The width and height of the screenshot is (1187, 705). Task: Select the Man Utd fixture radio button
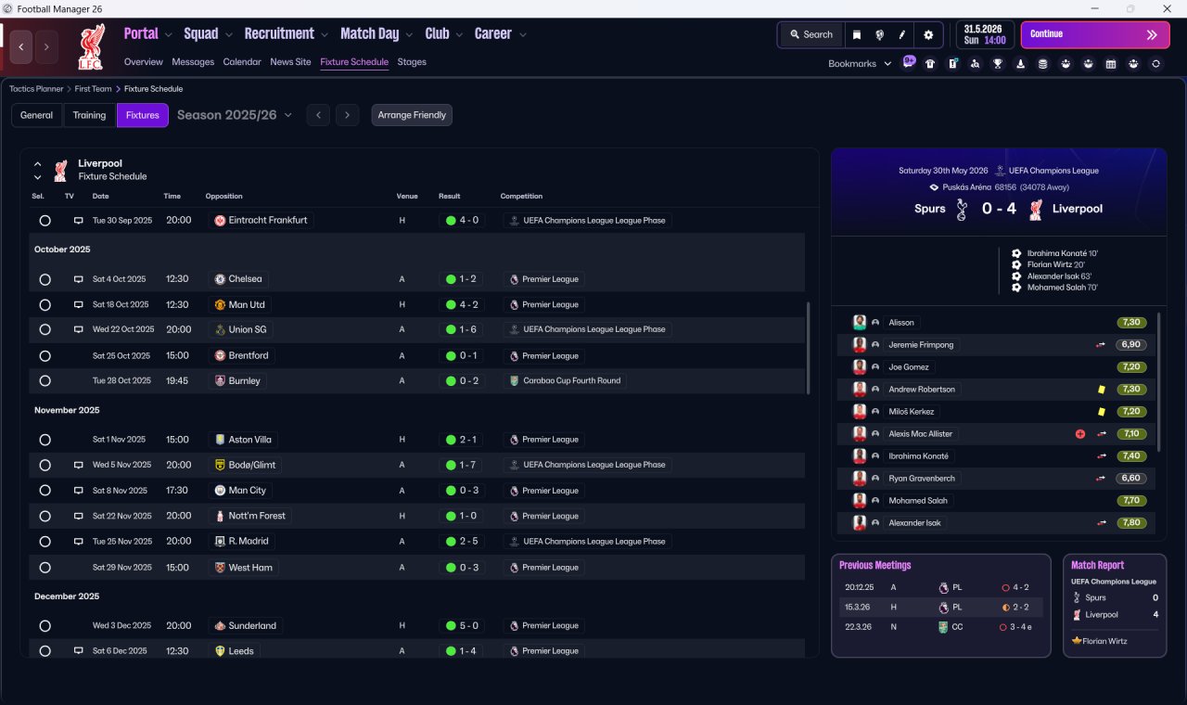(45, 304)
